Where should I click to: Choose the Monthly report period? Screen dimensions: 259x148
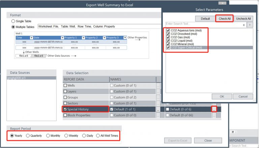(x=48, y=136)
